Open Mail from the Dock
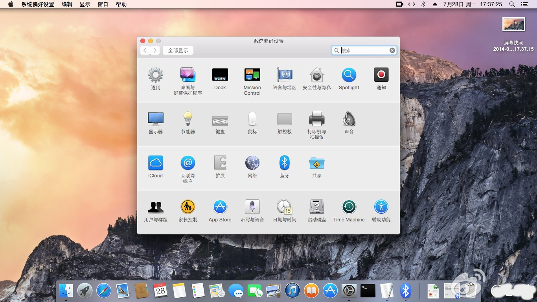The width and height of the screenshot is (537, 302). tap(123, 291)
